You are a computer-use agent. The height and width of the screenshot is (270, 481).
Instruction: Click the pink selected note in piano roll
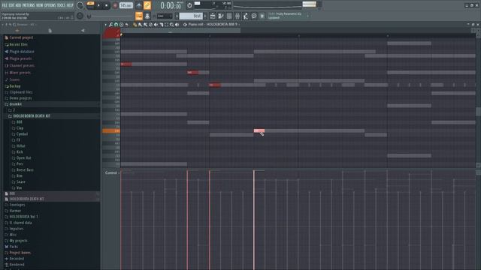[259, 130]
